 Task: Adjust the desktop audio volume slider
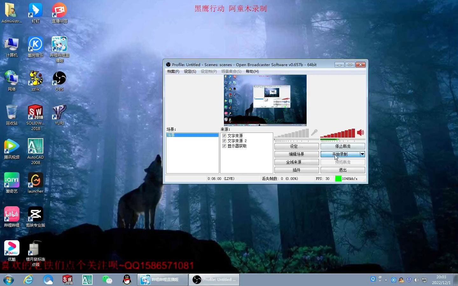pyautogui.click(x=338, y=133)
